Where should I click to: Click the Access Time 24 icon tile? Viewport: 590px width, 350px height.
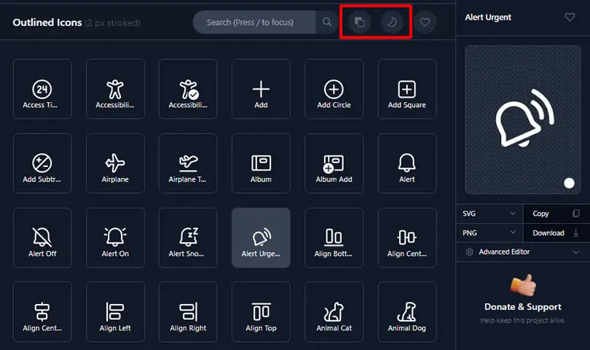point(42,89)
